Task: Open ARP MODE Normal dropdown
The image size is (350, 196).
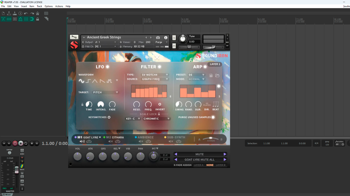Action: coord(197,79)
